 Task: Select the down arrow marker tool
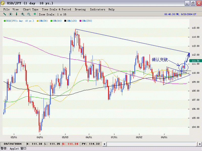(x=17, y=14)
